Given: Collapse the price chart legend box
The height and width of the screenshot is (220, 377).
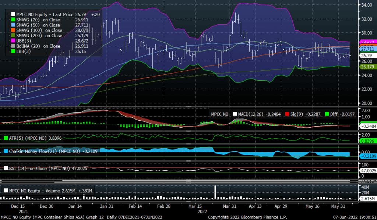Looking at the screenshot, I should 9,14.
